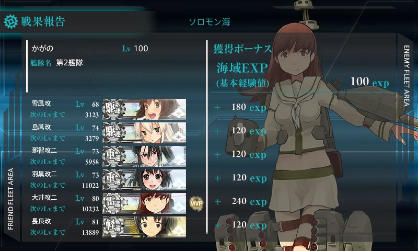This screenshot has height=251, width=418.
Task: Click the 100 exp base value
Action: pyautogui.click(x=370, y=82)
